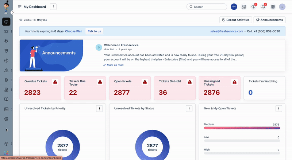Screen dimensions: 292x160
Task: Open the Welcome to Freshservice announcement title
Action: (121, 45)
